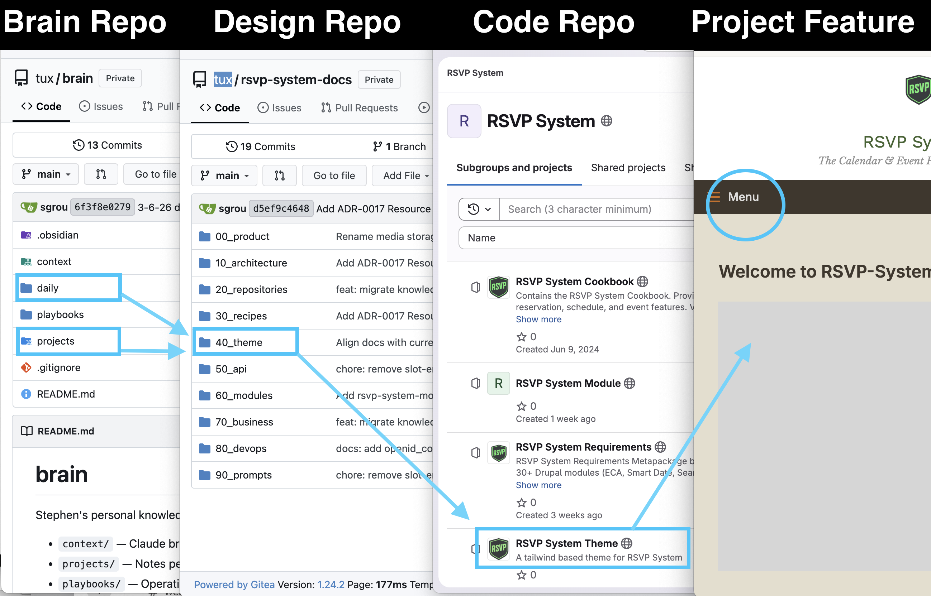Click the RSVP System breadcrumb text

475,73
